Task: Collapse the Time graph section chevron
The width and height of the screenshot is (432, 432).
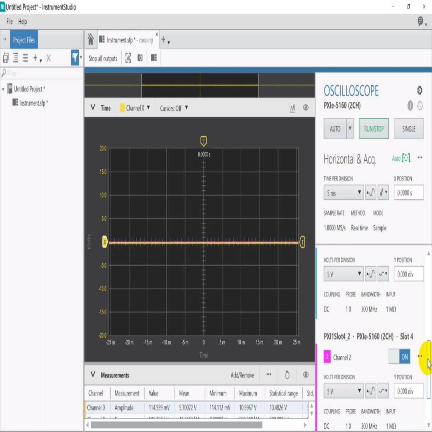Action: pos(93,108)
